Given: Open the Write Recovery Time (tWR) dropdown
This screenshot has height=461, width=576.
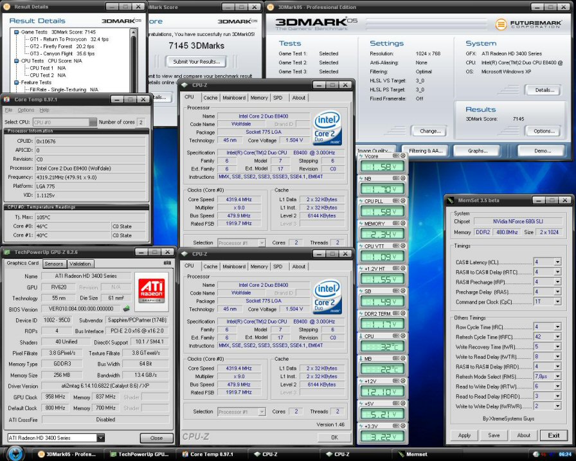Looking at the screenshot, I should pos(557,347).
